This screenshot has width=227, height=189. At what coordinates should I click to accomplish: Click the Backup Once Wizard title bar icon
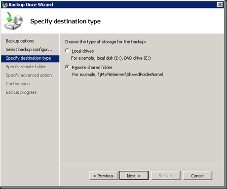5,4
